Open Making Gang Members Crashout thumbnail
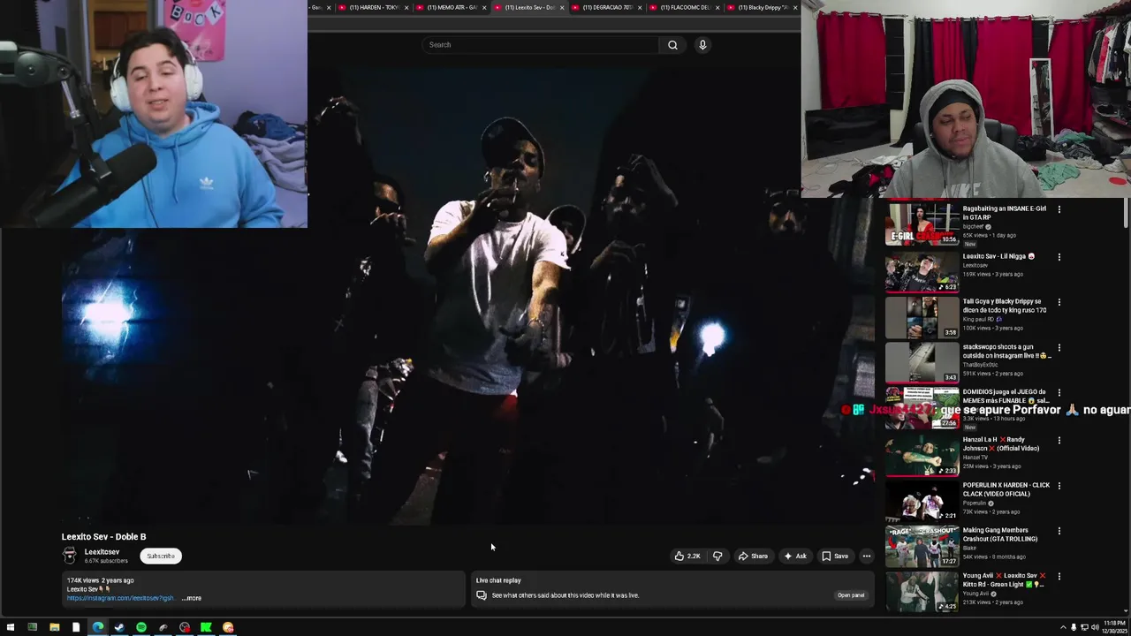 click(x=922, y=546)
